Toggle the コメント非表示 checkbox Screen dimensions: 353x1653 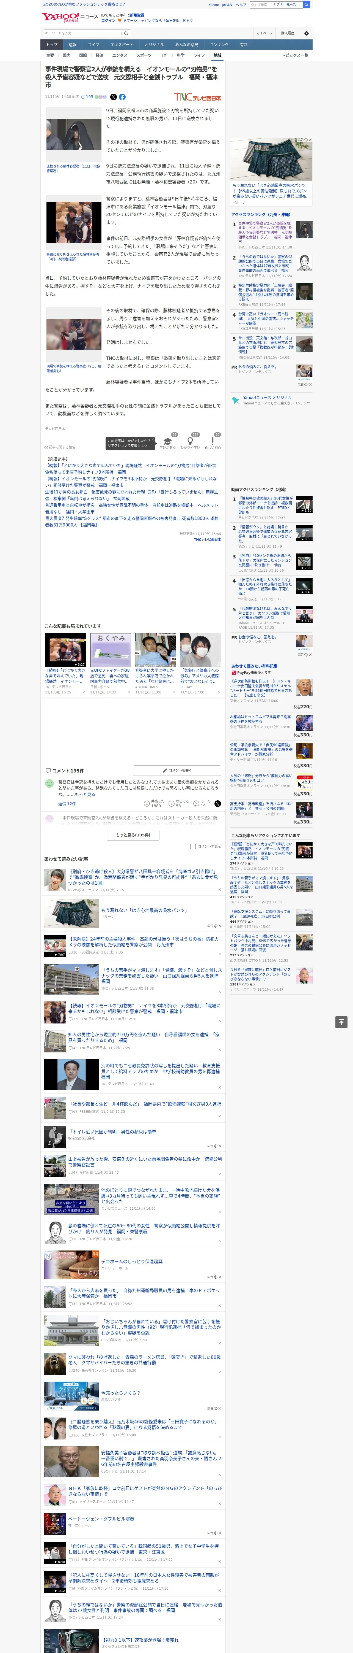[x=193, y=846]
